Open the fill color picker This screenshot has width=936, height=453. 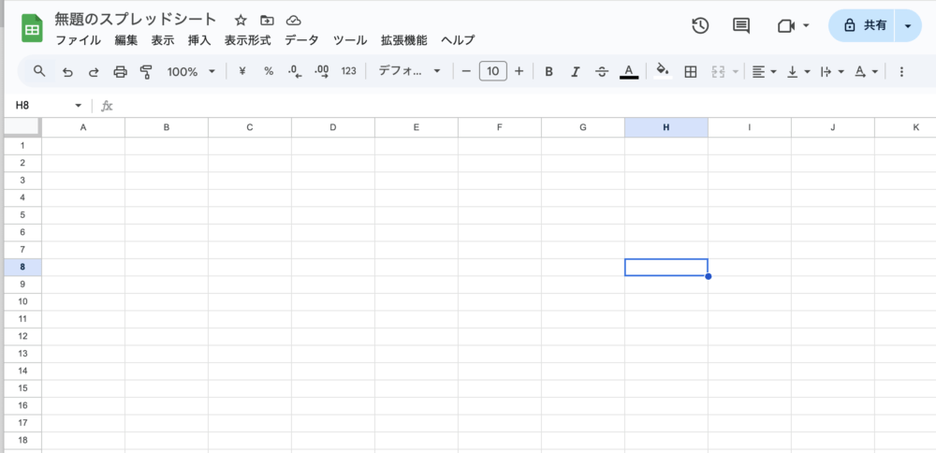(x=663, y=71)
